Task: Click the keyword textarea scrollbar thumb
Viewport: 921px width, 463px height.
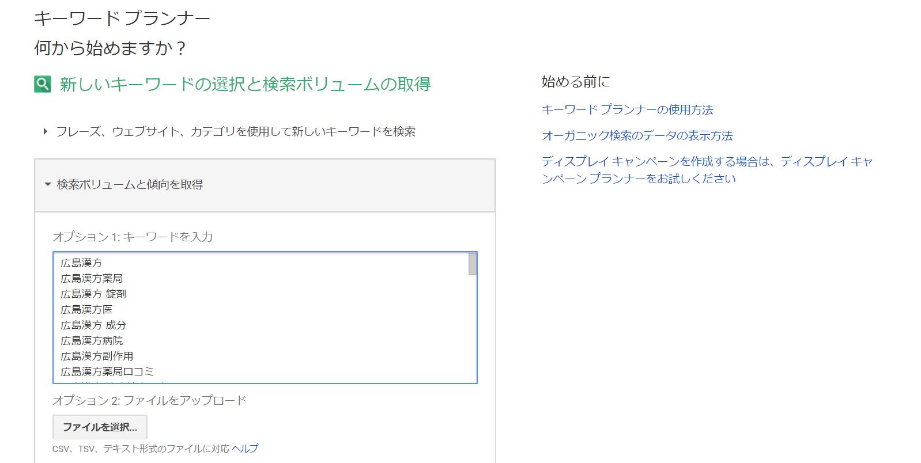Action: (473, 264)
